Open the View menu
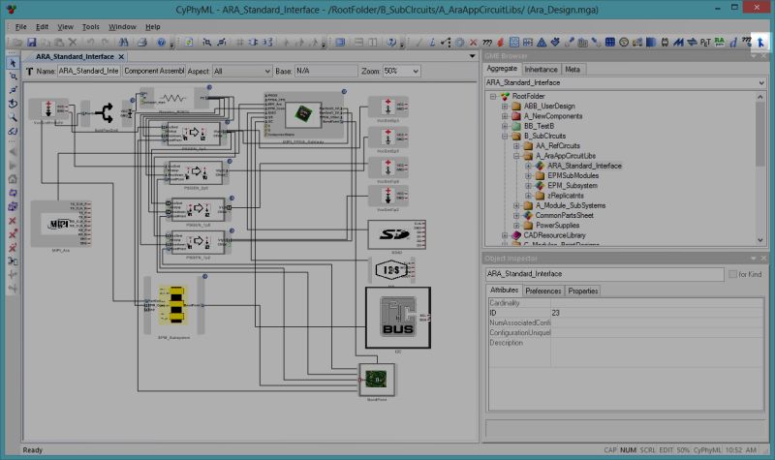Screen dimensions: 775x460 (x=65, y=27)
